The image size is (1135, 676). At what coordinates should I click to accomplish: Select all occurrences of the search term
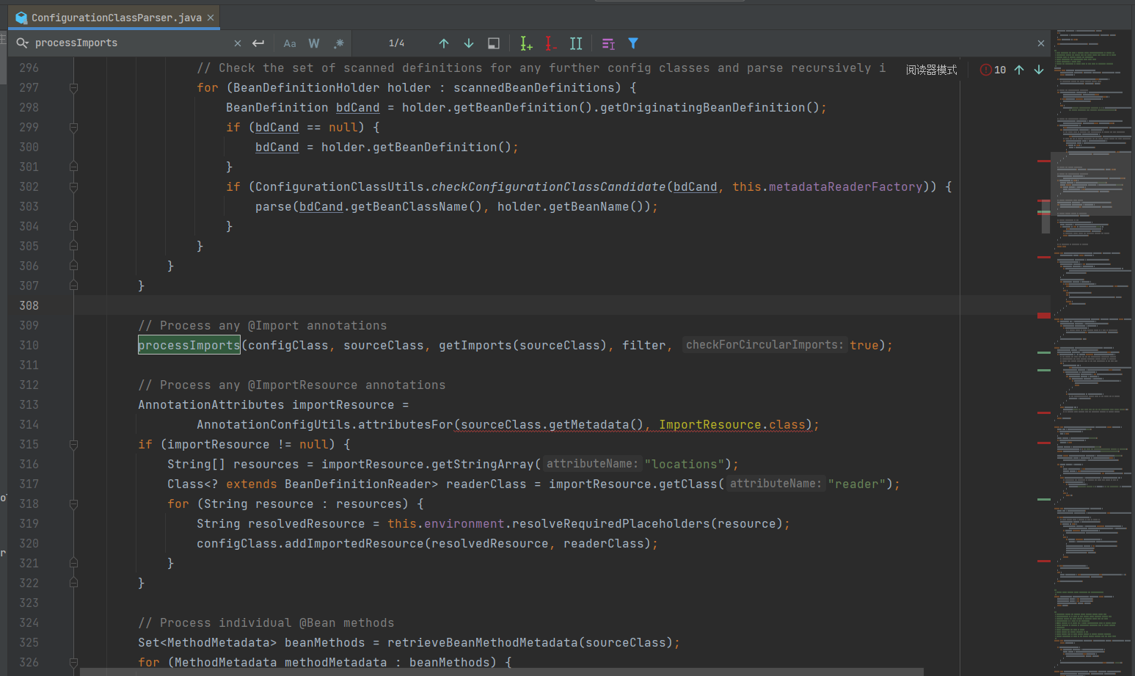click(576, 43)
